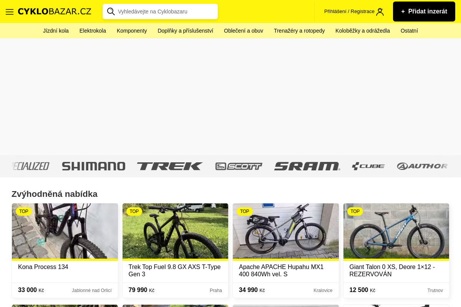Image resolution: width=461 pixels, height=307 pixels.
Task: Click the search magnifier icon
Action: coord(111,12)
